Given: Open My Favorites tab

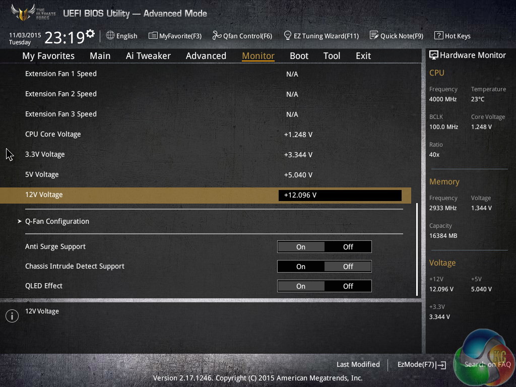Looking at the screenshot, I should coord(48,56).
